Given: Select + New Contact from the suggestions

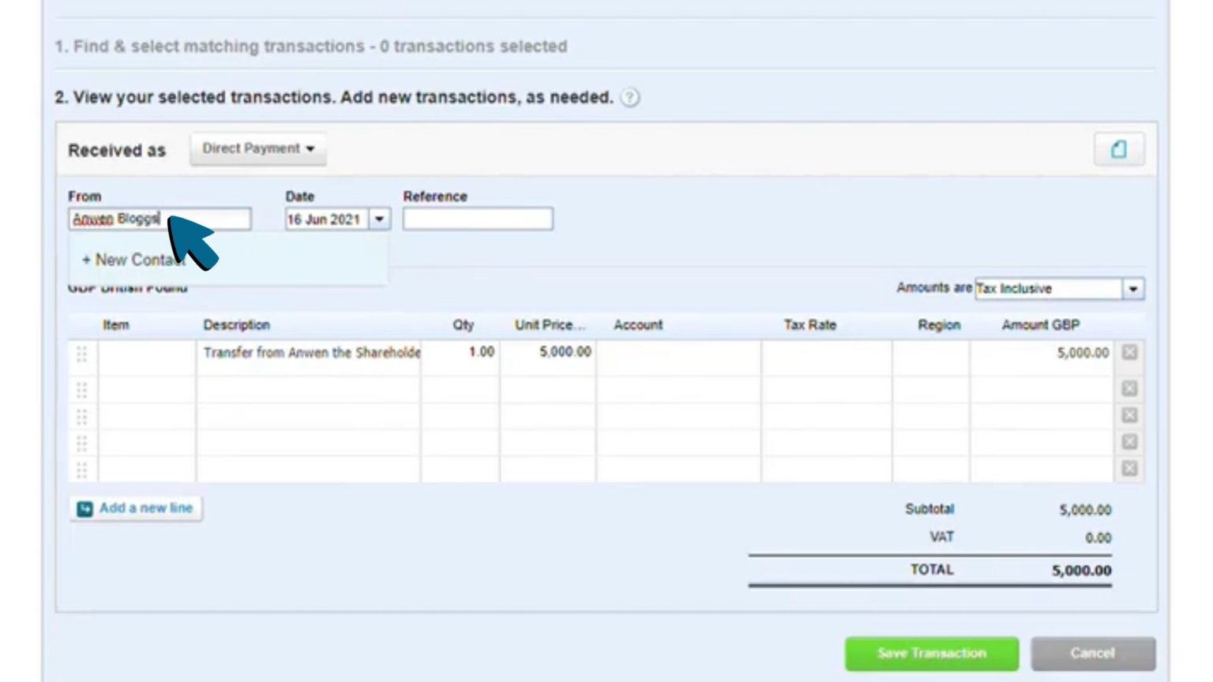Looking at the screenshot, I should [x=133, y=260].
